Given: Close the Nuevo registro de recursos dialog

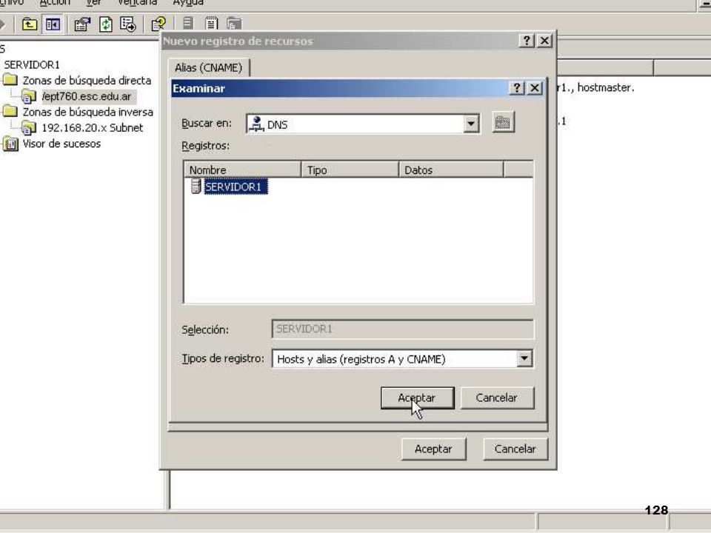Looking at the screenshot, I should pos(544,41).
